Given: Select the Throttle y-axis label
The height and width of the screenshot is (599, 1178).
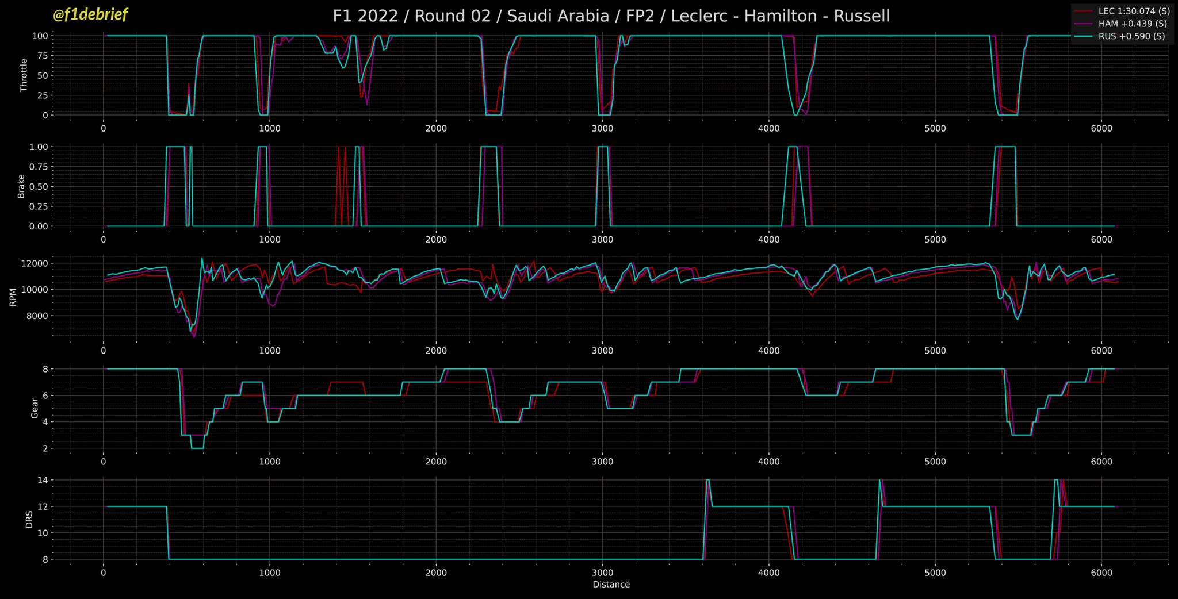Looking at the screenshot, I should (x=24, y=75).
